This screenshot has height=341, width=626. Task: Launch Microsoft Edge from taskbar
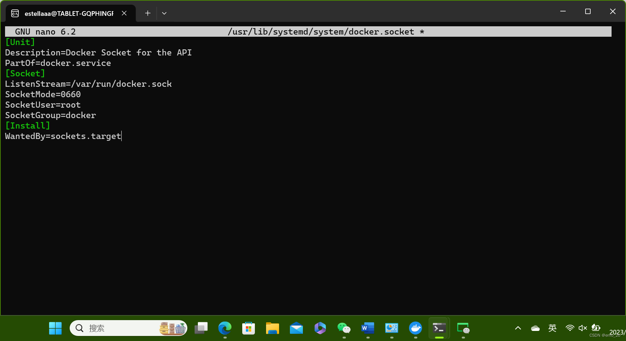click(x=225, y=328)
